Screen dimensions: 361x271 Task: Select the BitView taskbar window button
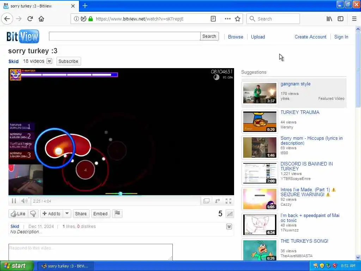click(x=66, y=266)
